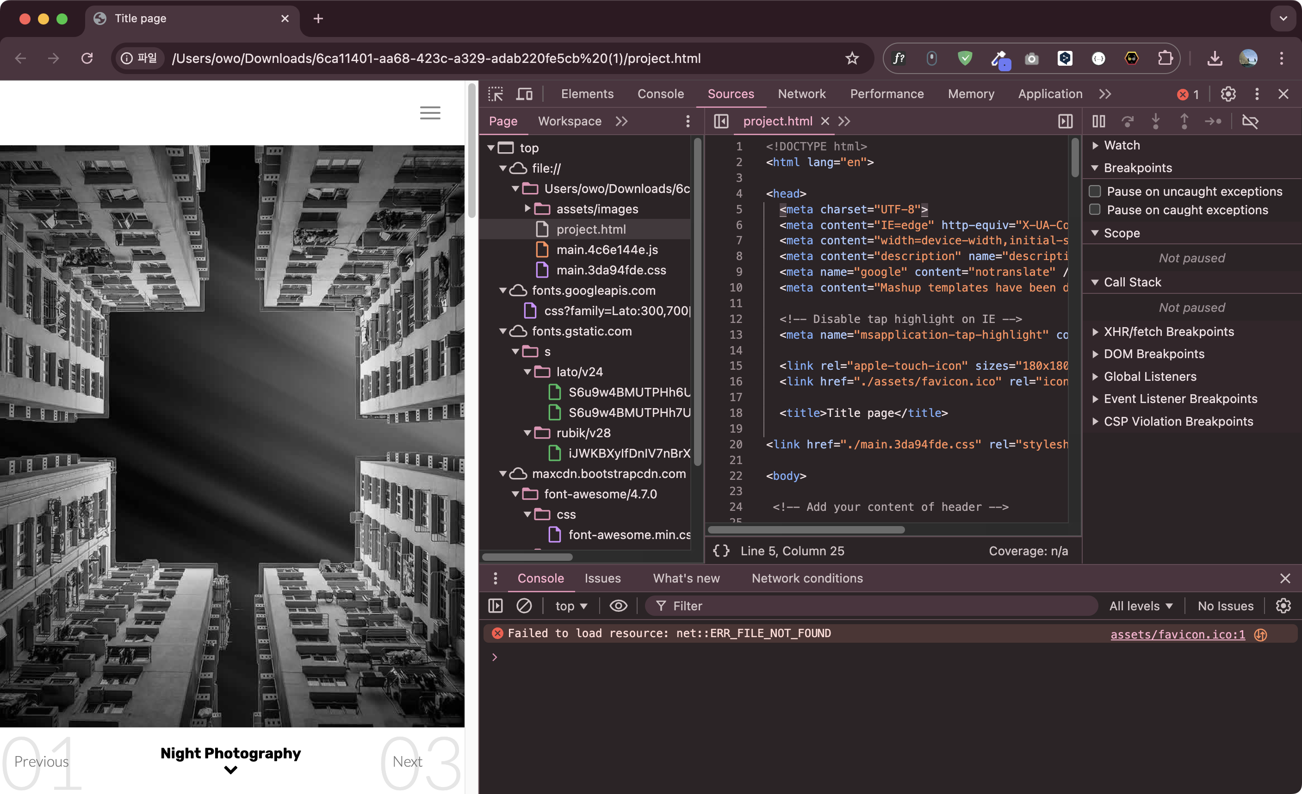Clear the console messages
The width and height of the screenshot is (1302, 794).
[524, 605]
